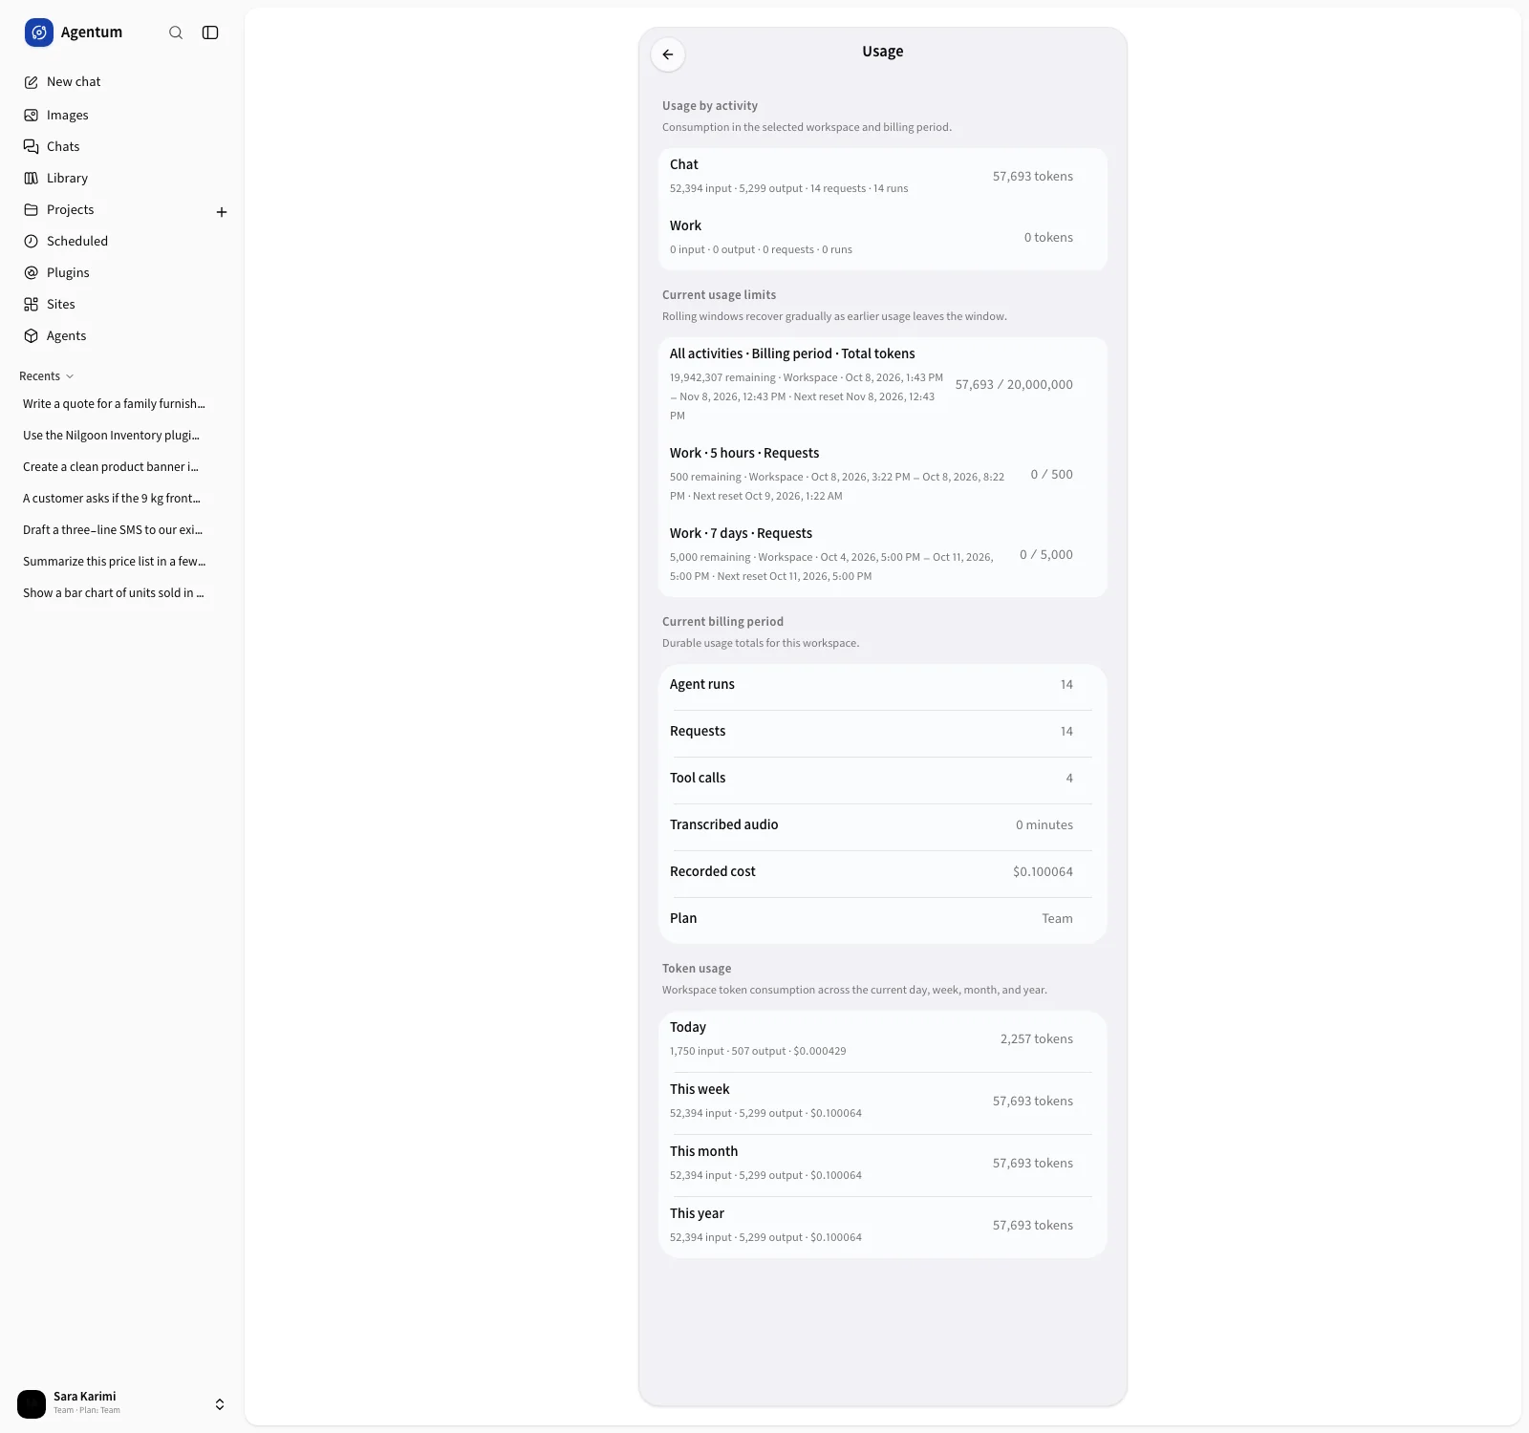Click the Chats bubble icon

(32, 146)
